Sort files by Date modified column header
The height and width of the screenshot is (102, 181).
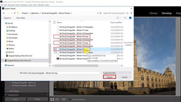(116, 23)
